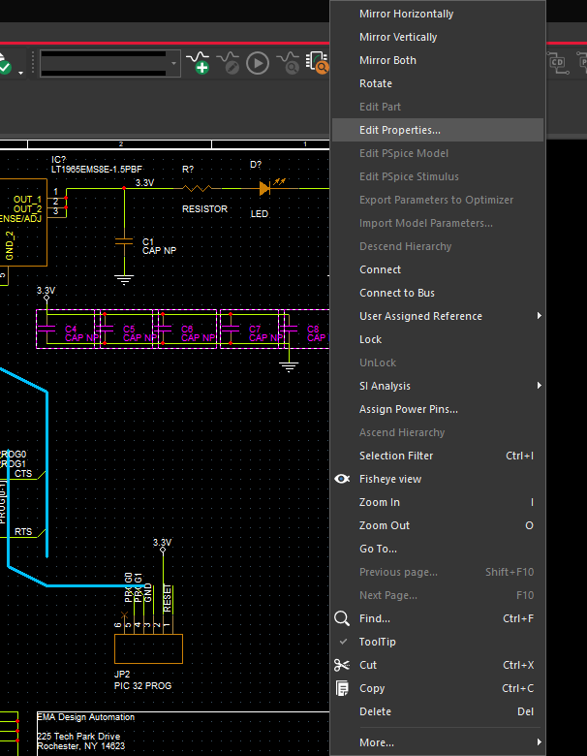This screenshot has width=587, height=756.
Task: Click the New Simulation Profile icon
Action: (x=198, y=63)
